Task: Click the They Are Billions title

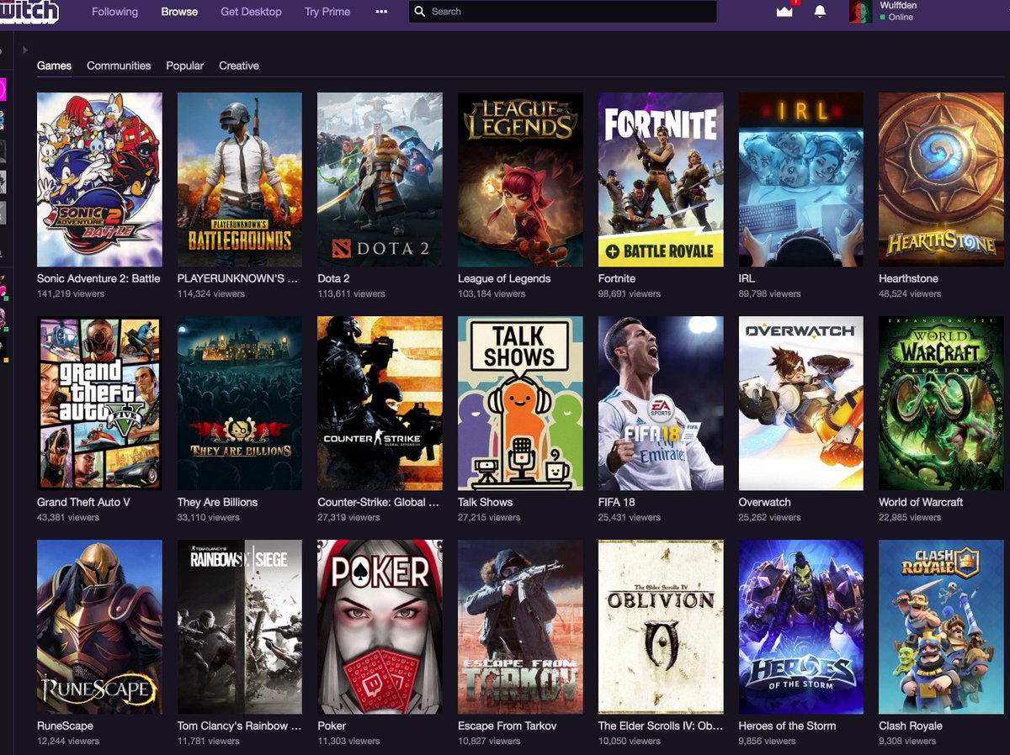Action: 217,502
